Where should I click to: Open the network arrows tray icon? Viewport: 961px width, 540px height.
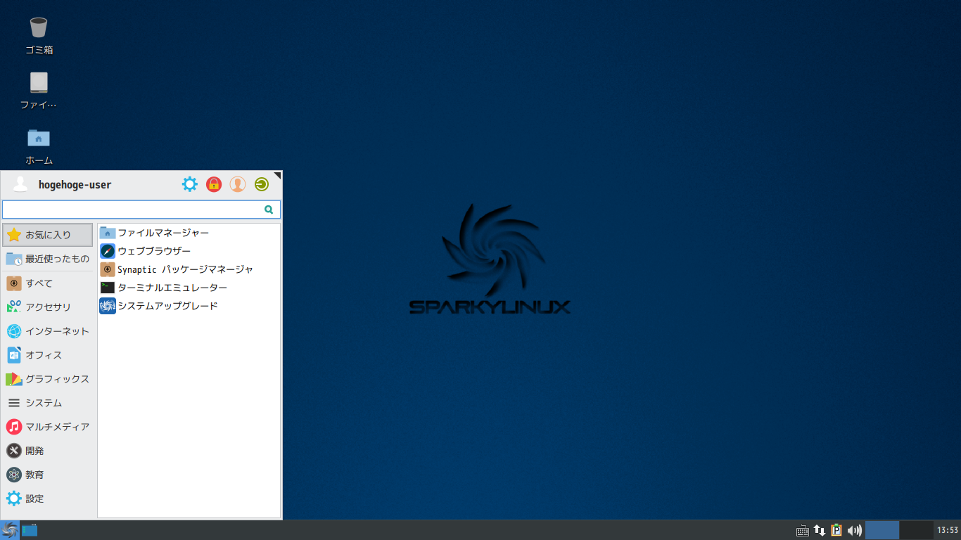(x=820, y=531)
